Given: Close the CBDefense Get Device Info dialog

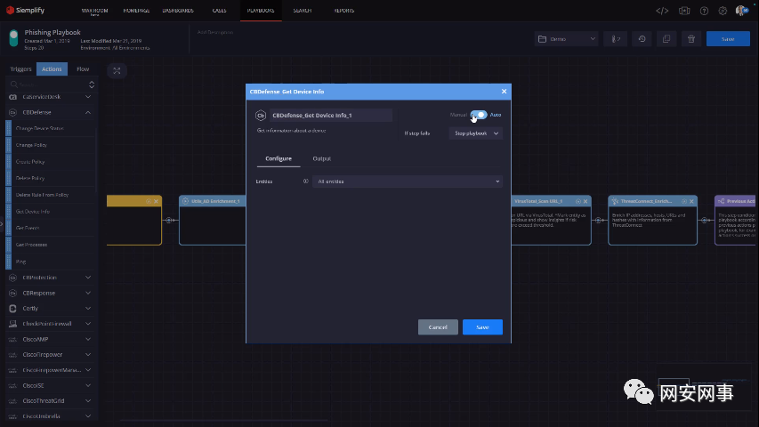Looking at the screenshot, I should click(504, 92).
